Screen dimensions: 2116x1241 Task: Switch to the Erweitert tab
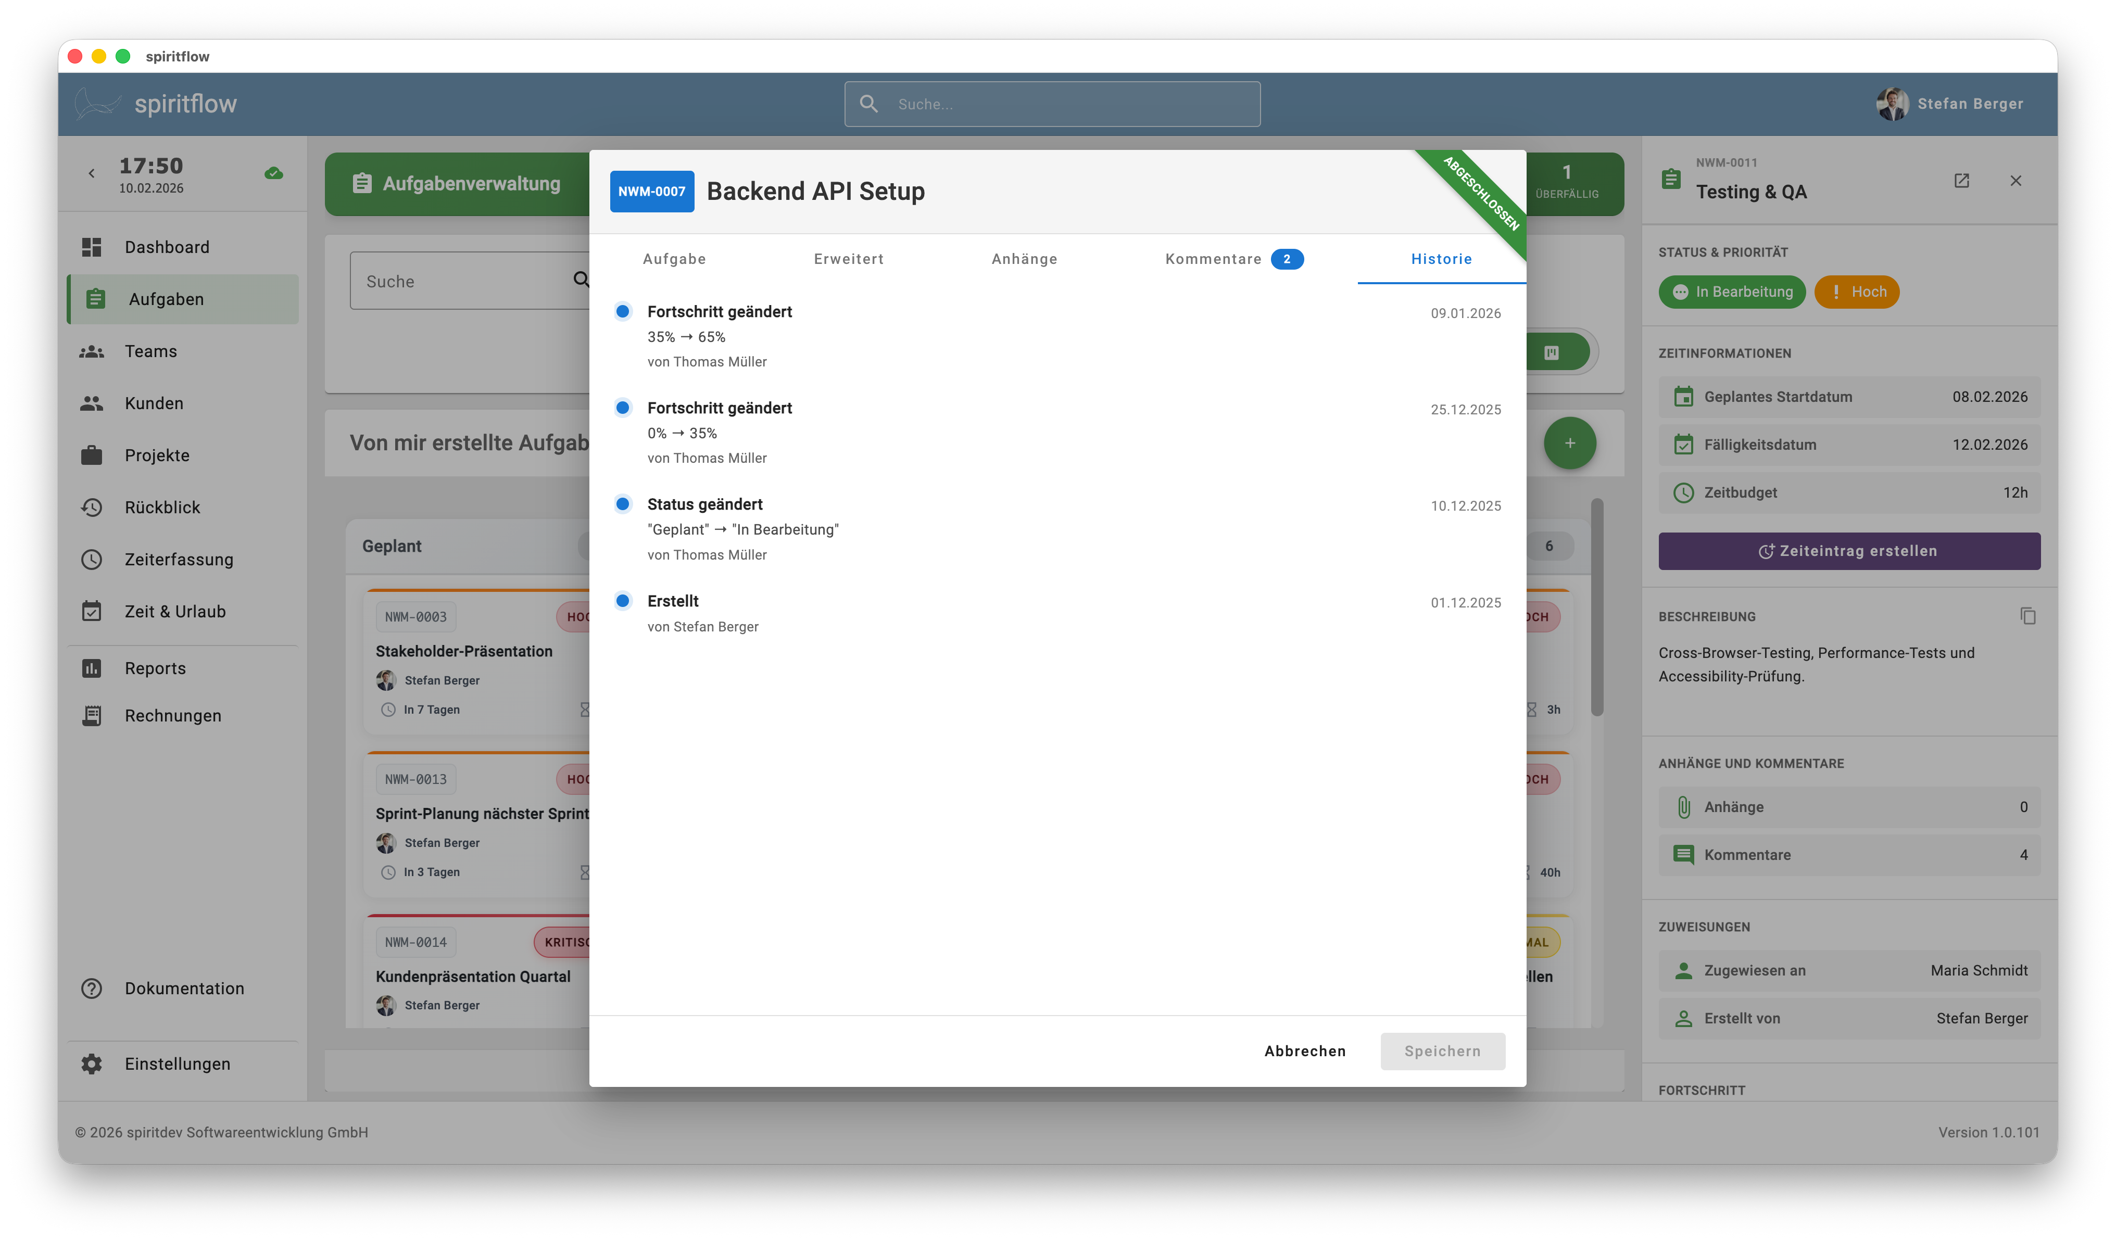pyautogui.click(x=848, y=259)
